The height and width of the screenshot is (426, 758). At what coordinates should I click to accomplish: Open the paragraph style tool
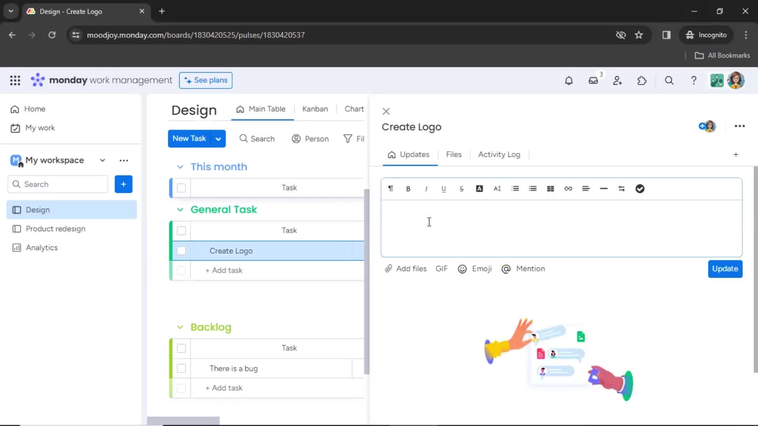pos(390,189)
